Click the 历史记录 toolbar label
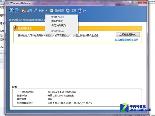Viewport: 155px width, 116px height. tap(59, 11)
